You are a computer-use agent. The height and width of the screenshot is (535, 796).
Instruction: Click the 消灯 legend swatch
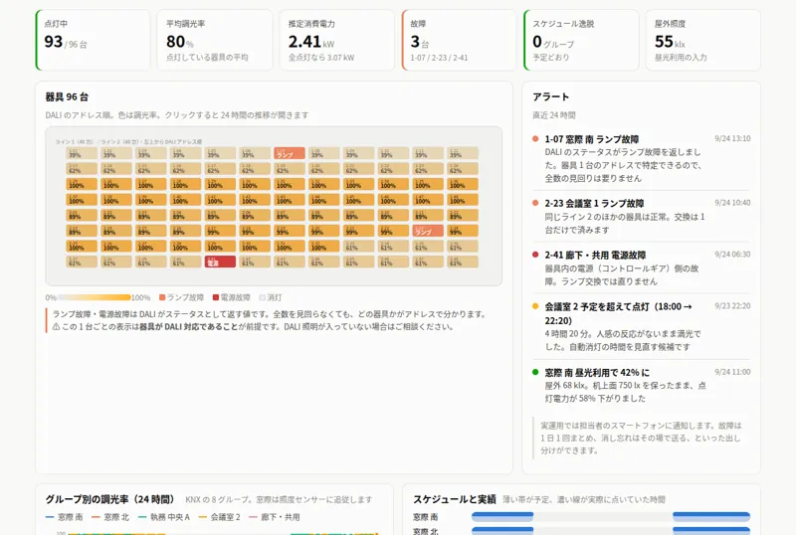pyautogui.click(x=263, y=297)
